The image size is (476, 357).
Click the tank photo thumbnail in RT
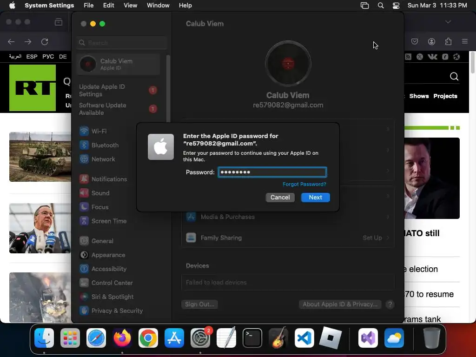coord(40,157)
